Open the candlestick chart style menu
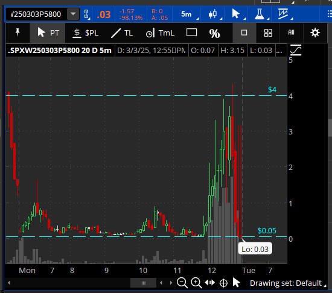This screenshot has height=293, width=332. (x=213, y=14)
